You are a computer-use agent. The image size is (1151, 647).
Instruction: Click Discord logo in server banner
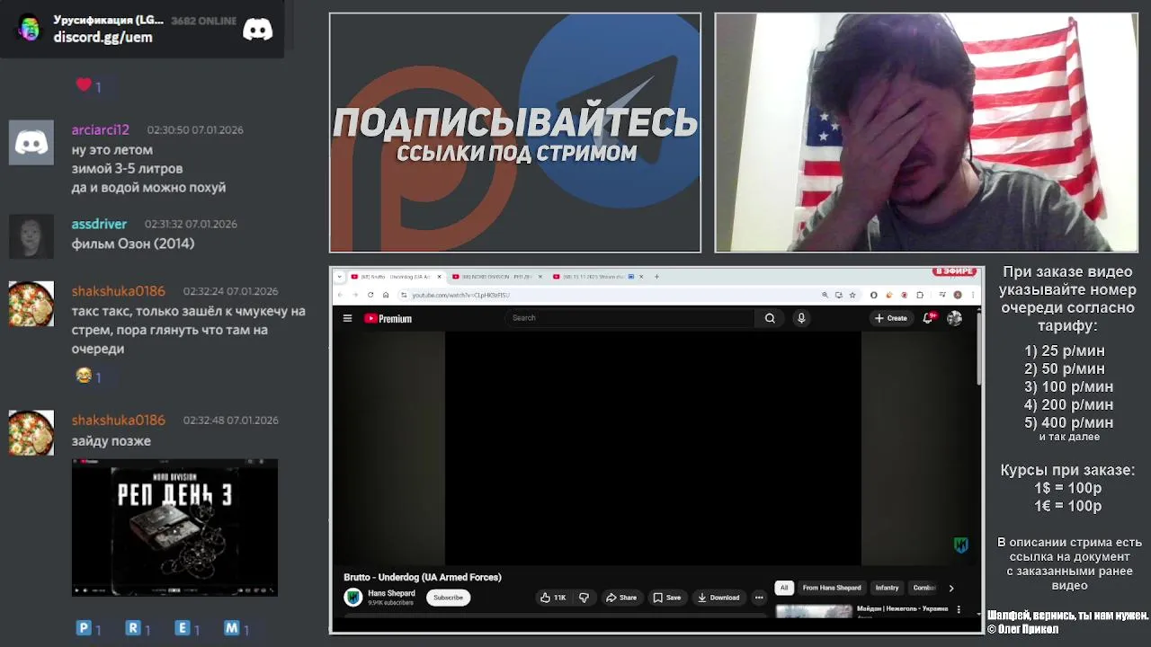pyautogui.click(x=257, y=30)
